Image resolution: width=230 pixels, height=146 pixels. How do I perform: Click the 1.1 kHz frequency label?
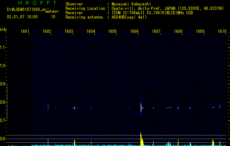tap(3, 47)
